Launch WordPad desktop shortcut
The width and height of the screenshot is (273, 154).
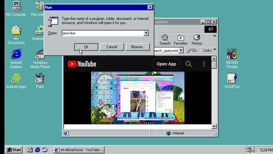pos(232,81)
